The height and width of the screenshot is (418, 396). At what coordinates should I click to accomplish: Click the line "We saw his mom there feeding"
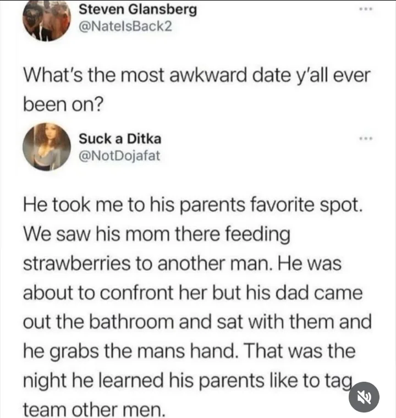pyautogui.click(x=156, y=235)
